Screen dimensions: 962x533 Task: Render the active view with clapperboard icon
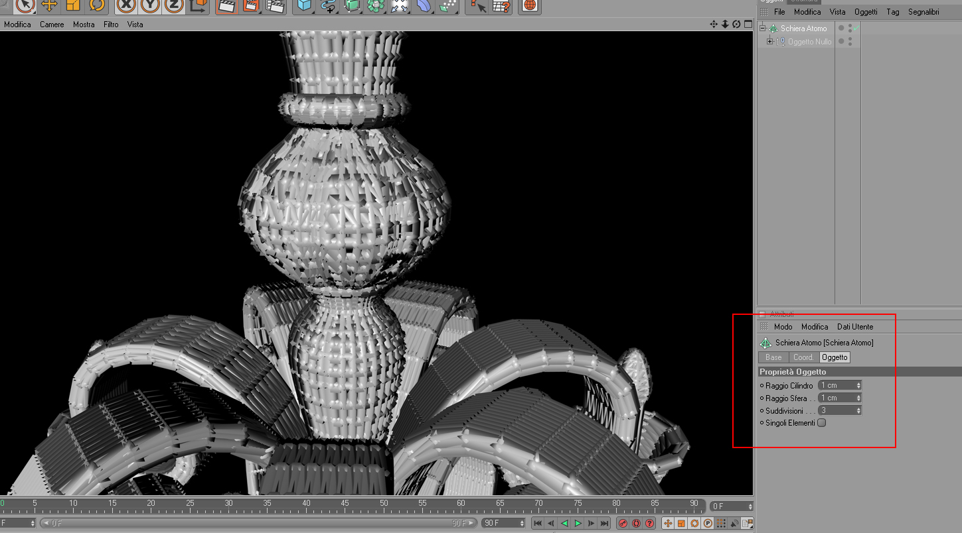(226, 5)
